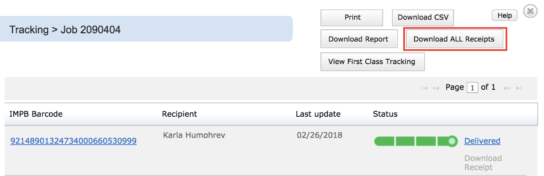This screenshot has height=176, width=544.
Task: Open the Help button
Action: click(504, 15)
